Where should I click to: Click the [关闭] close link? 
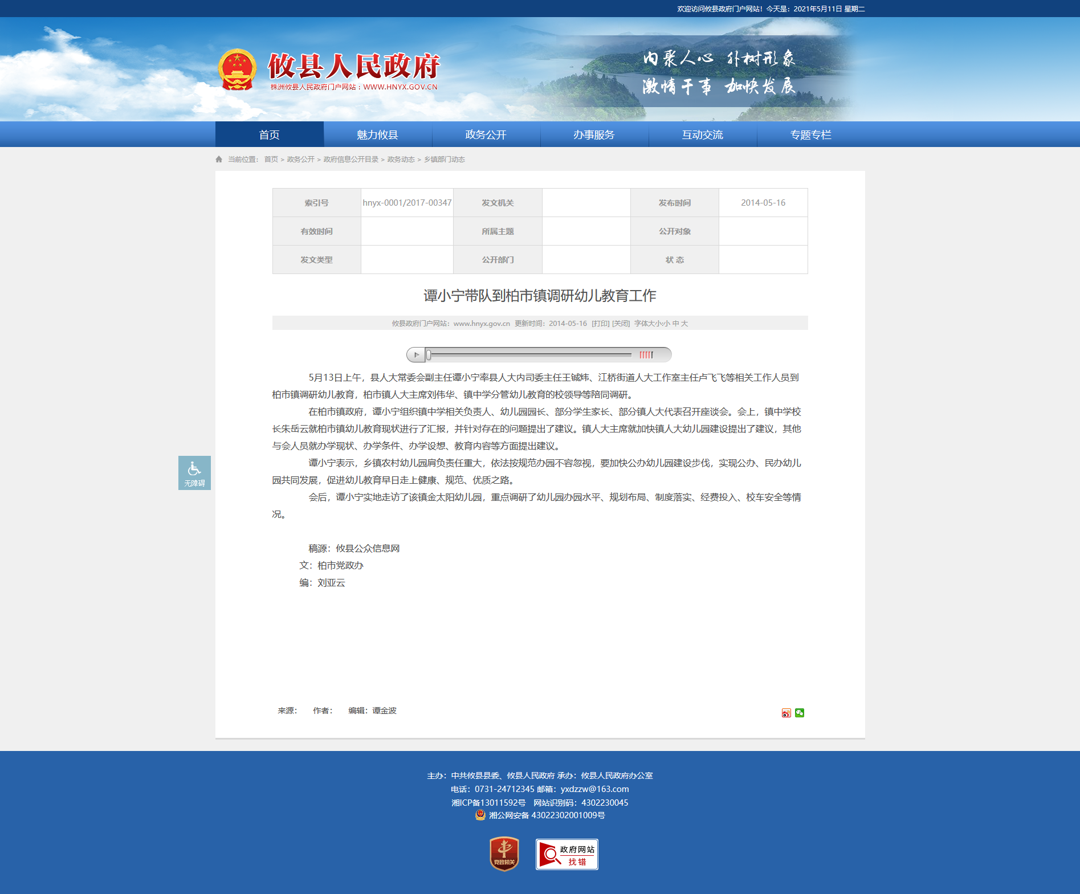tap(621, 324)
